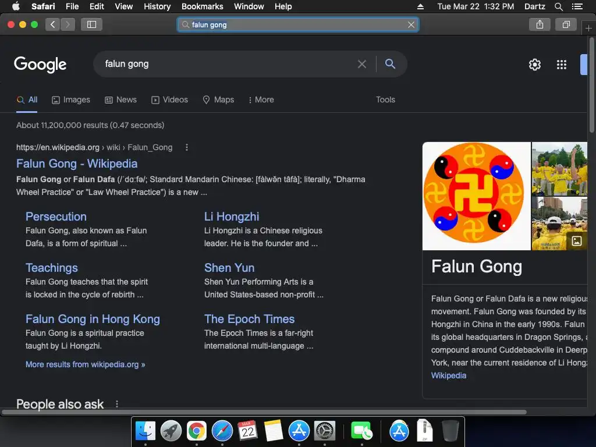Open the Apple menu
The width and height of the screenshot is (596, 447).
(x=16, y=6)
